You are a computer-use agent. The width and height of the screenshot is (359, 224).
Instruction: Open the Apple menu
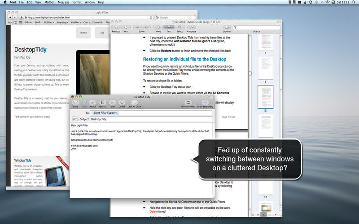pyautogui.click(x=5, y=2)
